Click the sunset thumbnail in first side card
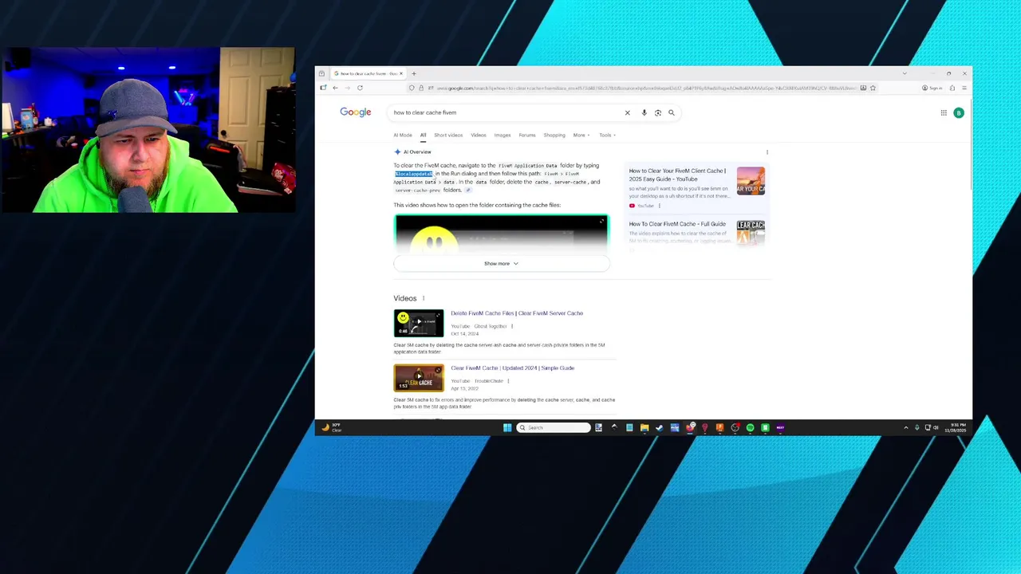Image resolution: width=1021 pixels, height=574 pixels. [x=751, y=181]
